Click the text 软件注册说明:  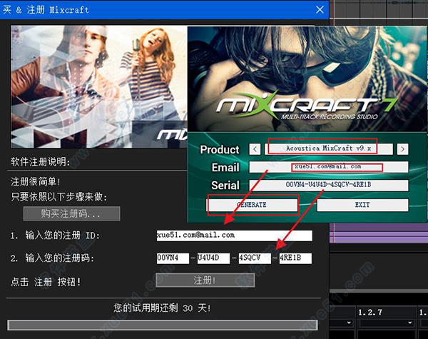click(40, 162)
